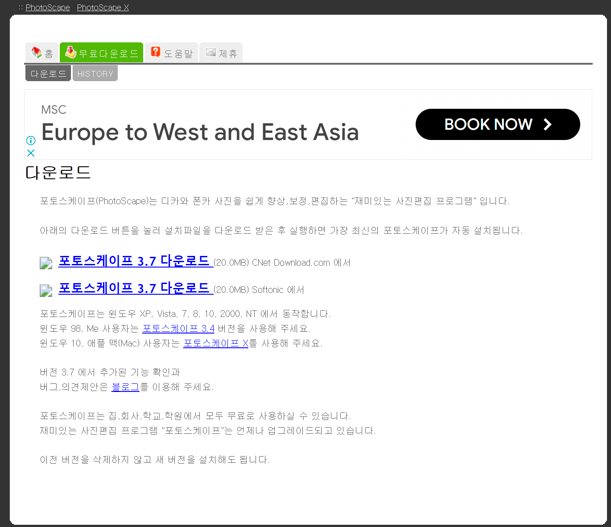
Task: Select the 다운로드 sub-tab
Action: click(48, 74)
